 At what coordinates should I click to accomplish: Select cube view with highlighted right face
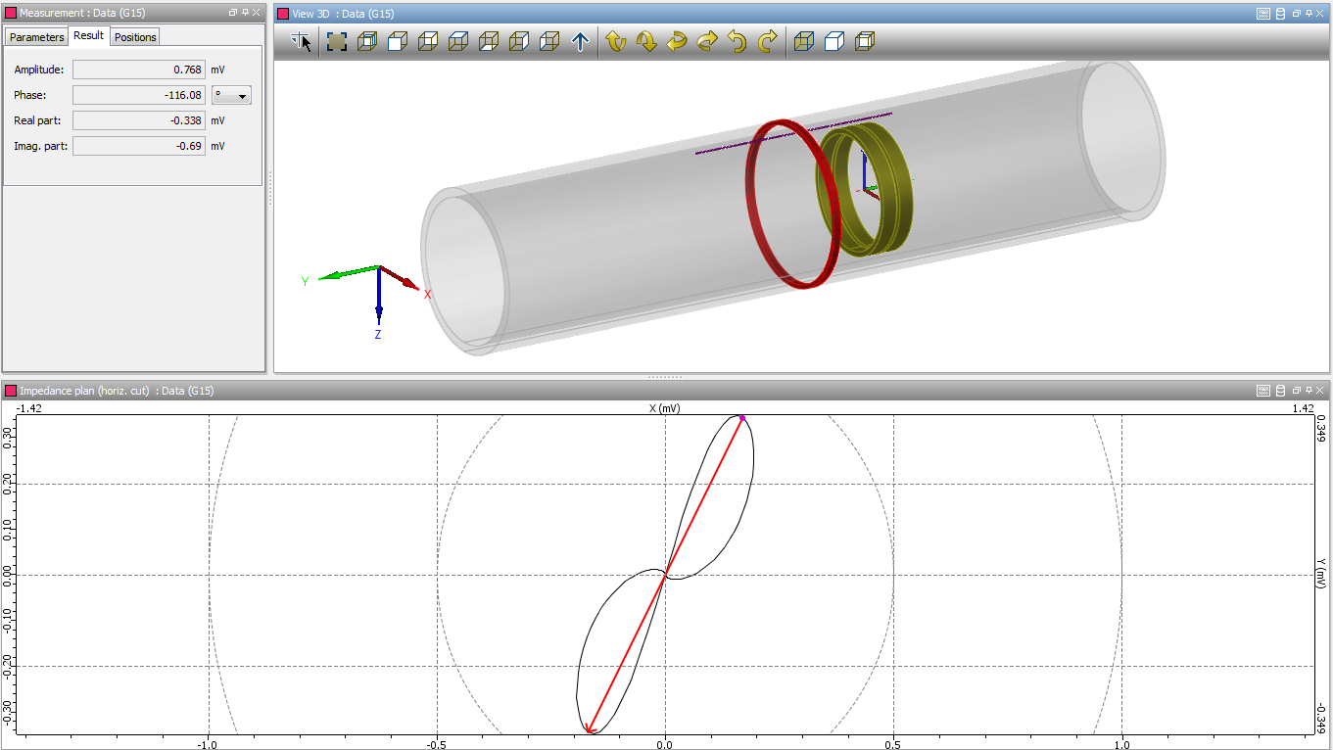coord(519,42)
